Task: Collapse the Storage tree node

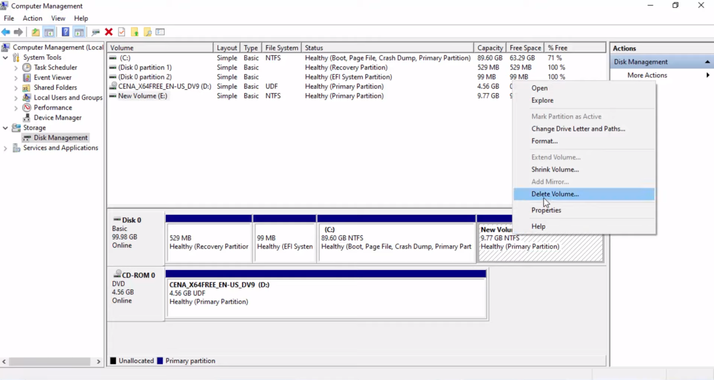Action: click(x=5, y=128)
